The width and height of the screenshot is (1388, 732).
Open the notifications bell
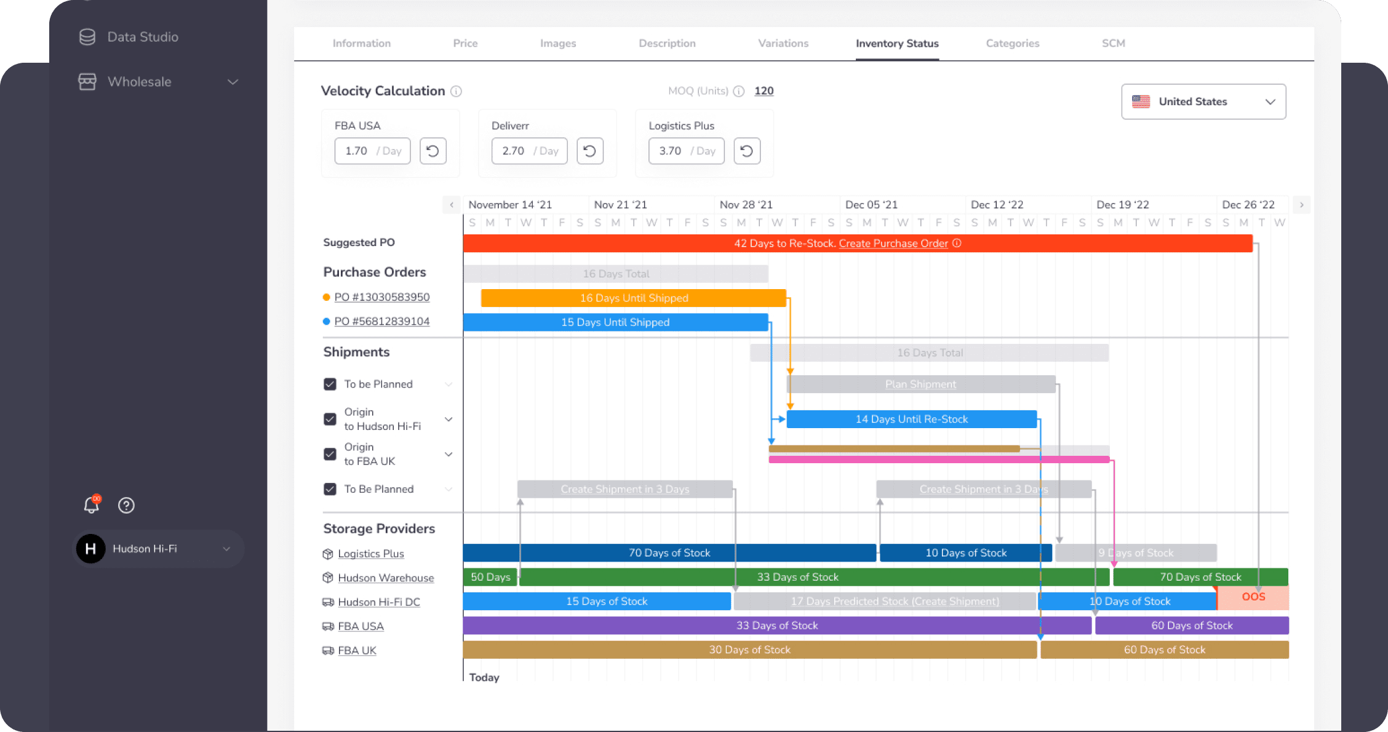(91, 505)
